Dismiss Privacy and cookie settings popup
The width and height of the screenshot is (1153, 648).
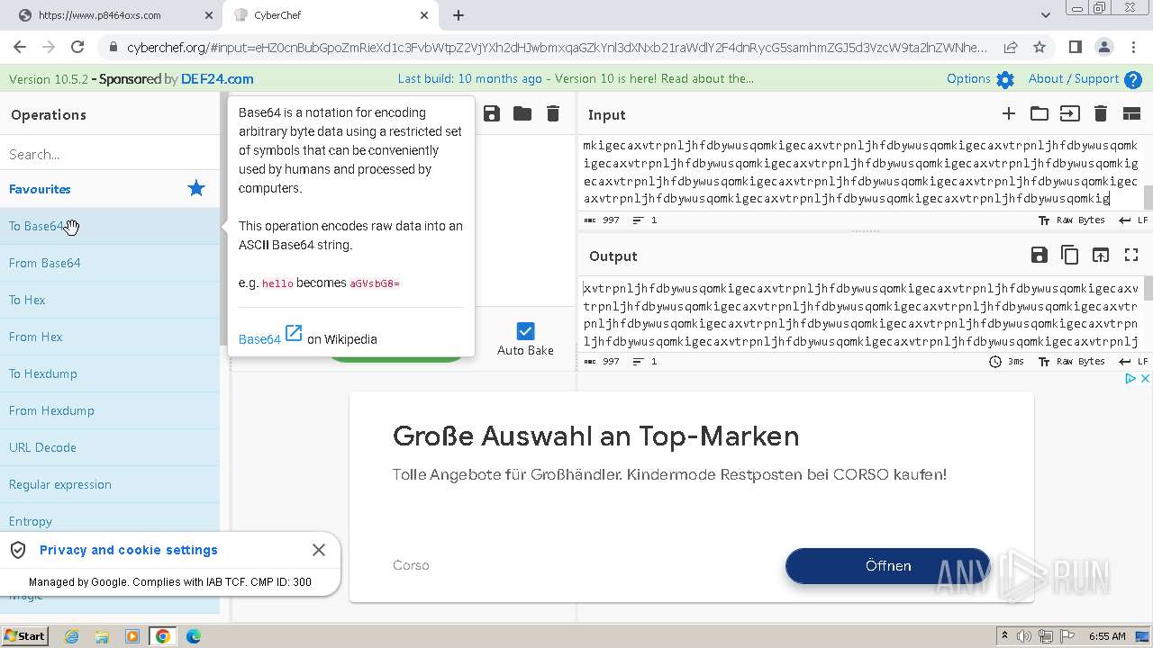pos(319,550)
